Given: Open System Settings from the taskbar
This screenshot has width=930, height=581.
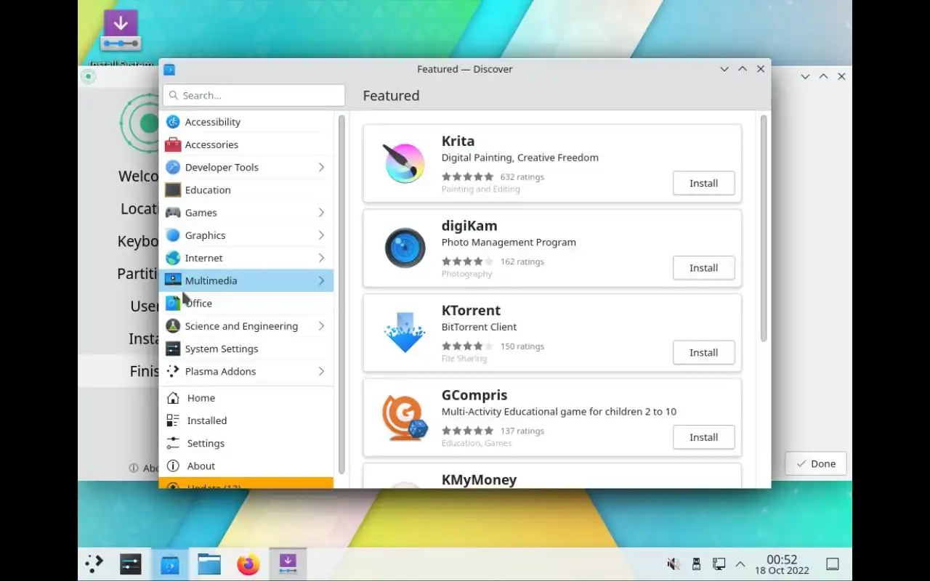Looking at the screenshot, I should [x=131, y=564].
